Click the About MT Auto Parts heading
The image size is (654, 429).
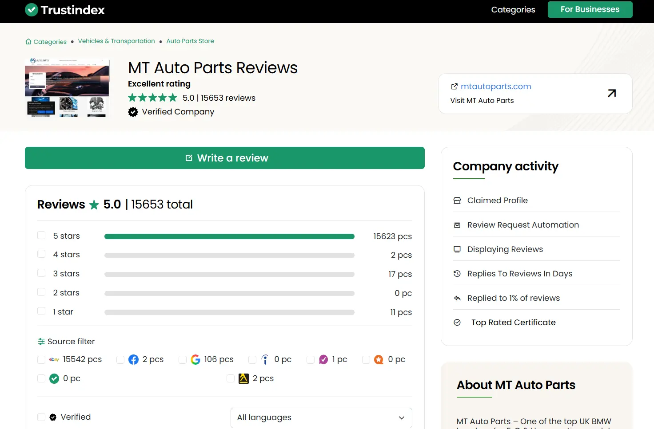click(516, 385)
